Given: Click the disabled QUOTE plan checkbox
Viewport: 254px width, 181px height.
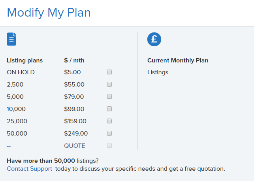Looking at the screenshot, I should click(109, 145).
